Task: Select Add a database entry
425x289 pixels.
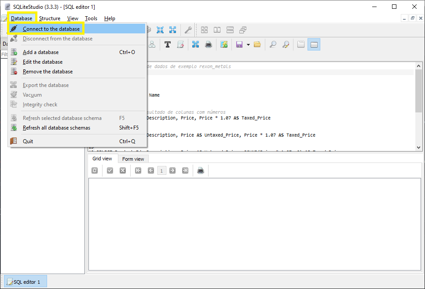Action: click(x=77, y=52)
